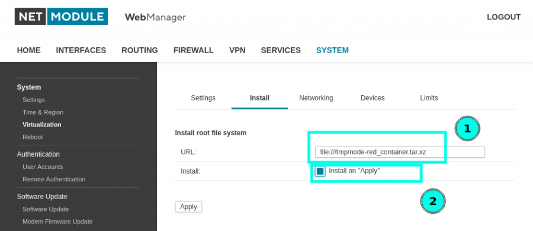Select the Devices tab

(x=373, y=98)
